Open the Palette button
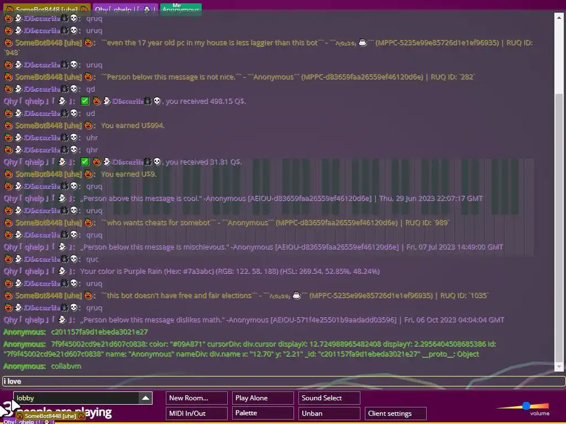Viewport: 566px width, 424px height. [x=263, y=413]
